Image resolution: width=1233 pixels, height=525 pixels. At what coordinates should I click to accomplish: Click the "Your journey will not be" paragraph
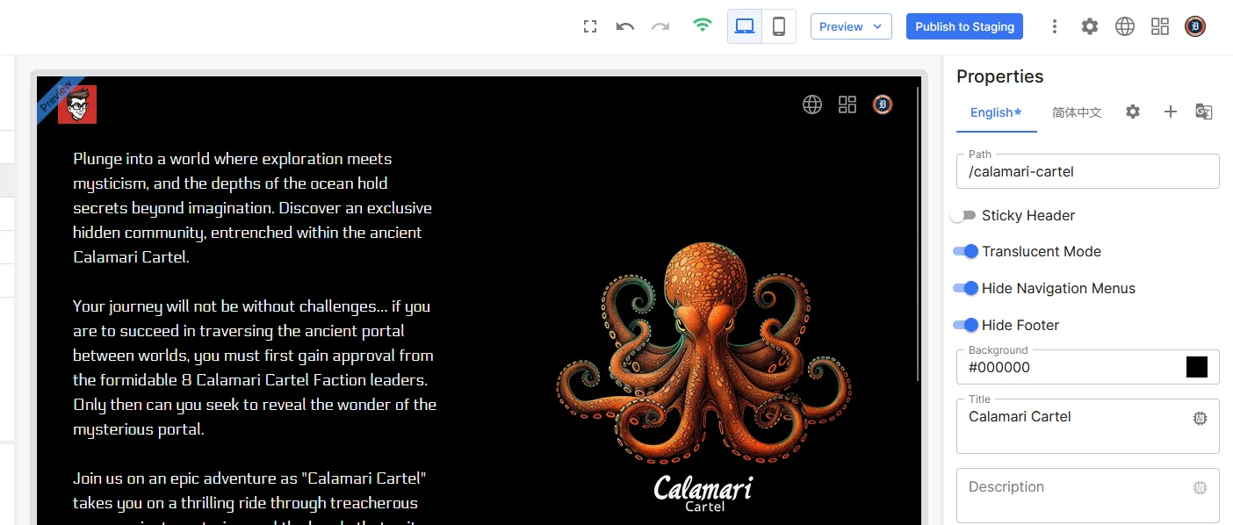[x=255, y=368]
